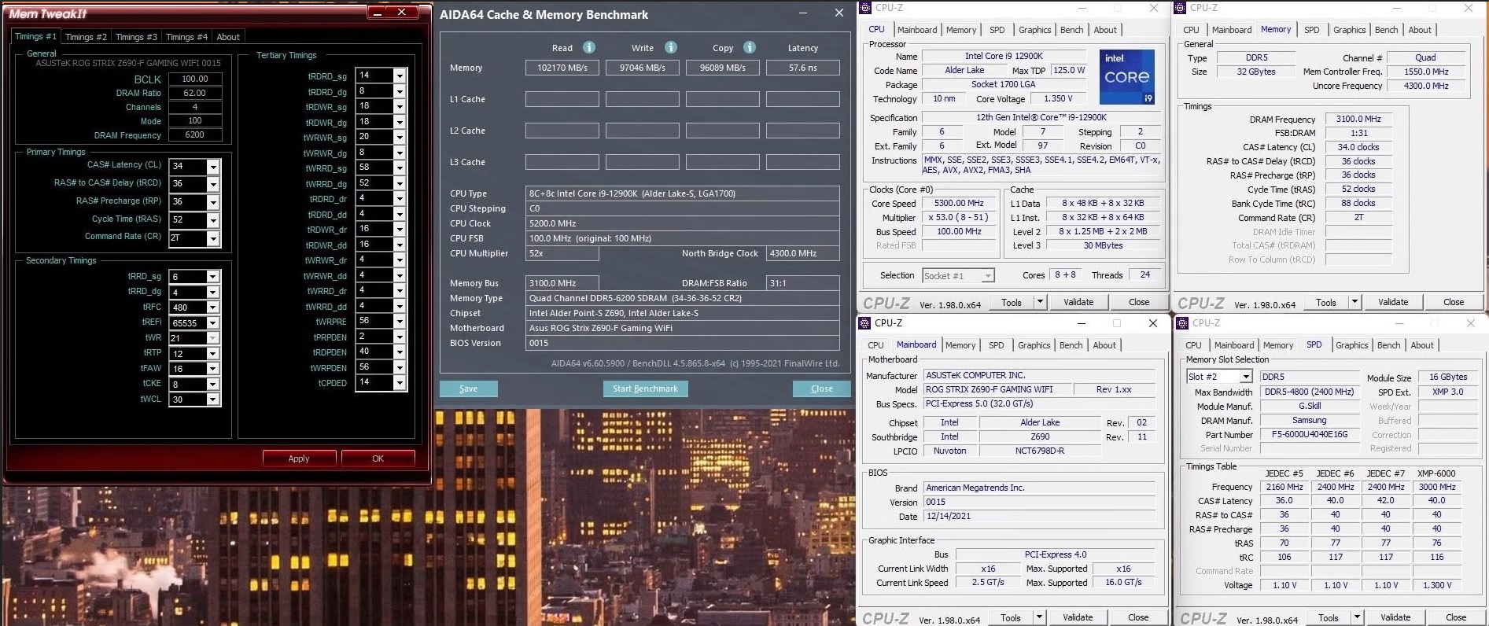The width and height of the screenshot is (1489, 626).
Task: Open the tWCL dropdown
Action: point(212,400)
